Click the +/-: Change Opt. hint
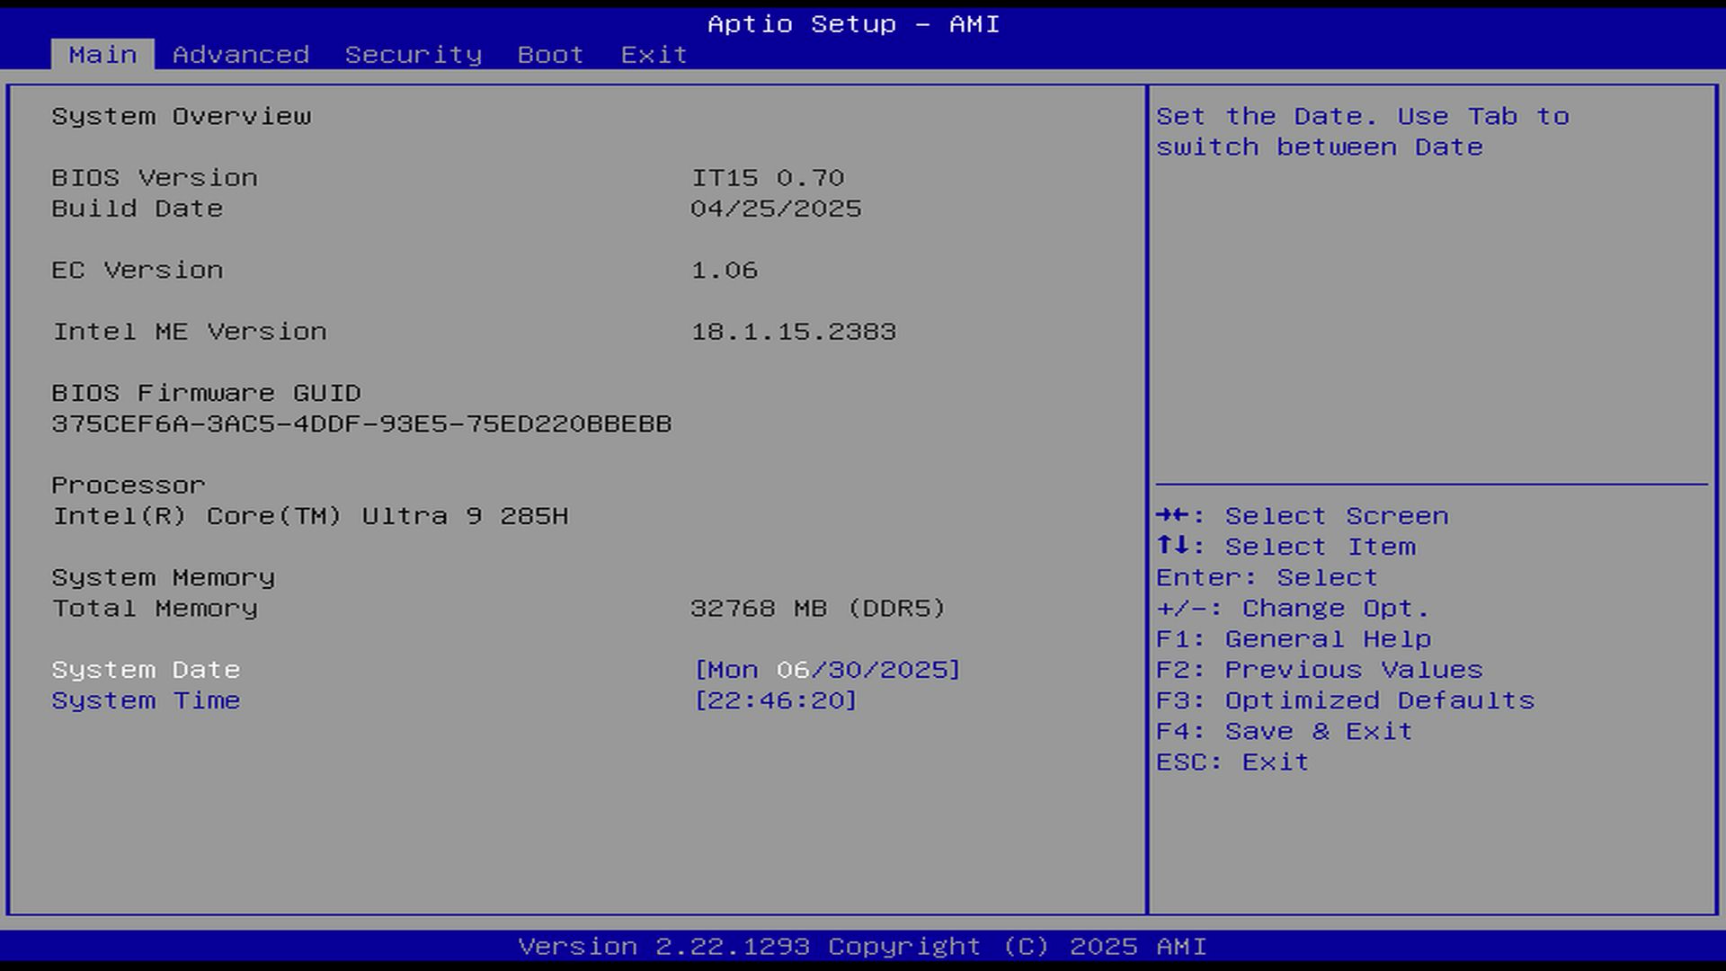This screenshot has height=971, width=1726. [1292, 609]
